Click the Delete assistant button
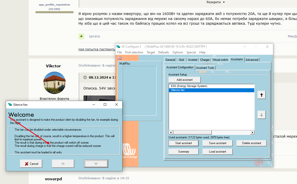The width and height of the screenshot is (297, 184). pyautogui.click(x=251, y=143)
